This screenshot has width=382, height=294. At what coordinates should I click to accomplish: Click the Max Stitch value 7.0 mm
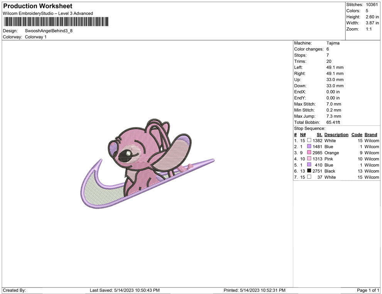coord(334,104)
